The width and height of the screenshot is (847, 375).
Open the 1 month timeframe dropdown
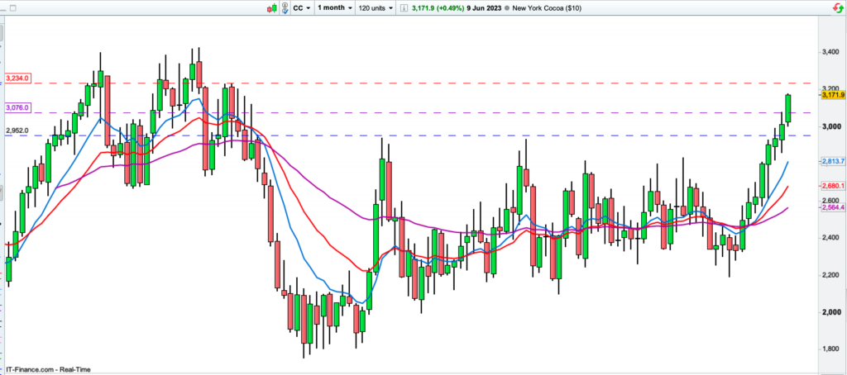(335, 8)
